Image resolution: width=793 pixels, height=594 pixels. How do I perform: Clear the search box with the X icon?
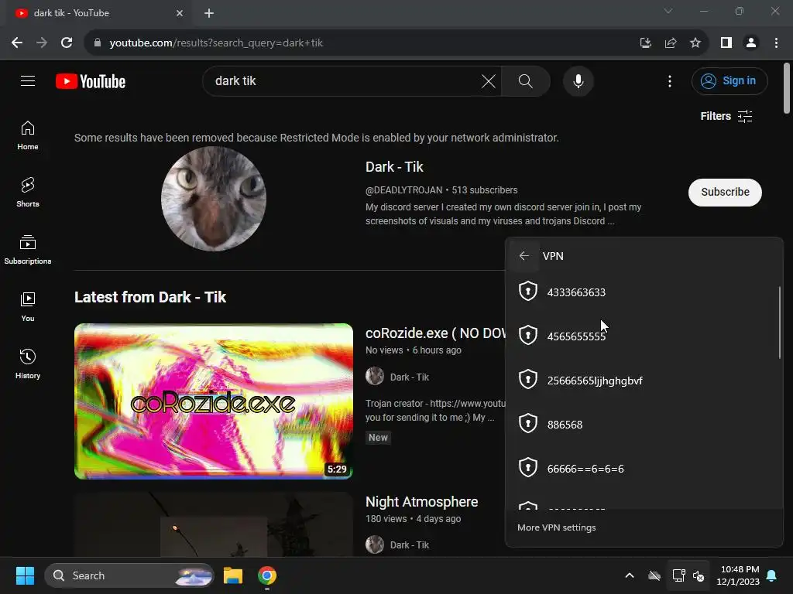click(488, 80)
